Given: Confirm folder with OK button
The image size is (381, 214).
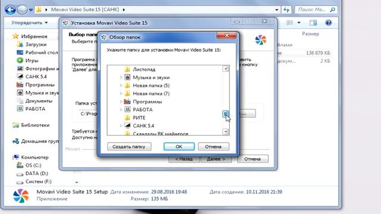Looking at the screenshot, I should point(179,147).
